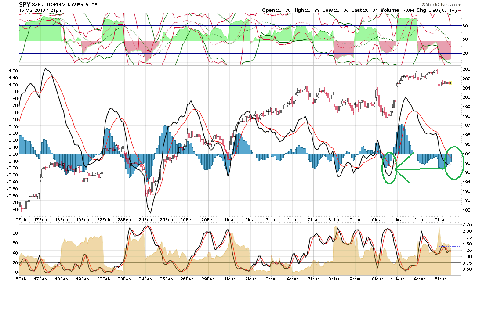This screenshot has width=479, height=316.
Task: Click the 40 label on the bottom panel's left axis
Action: [x=15, y=253]
